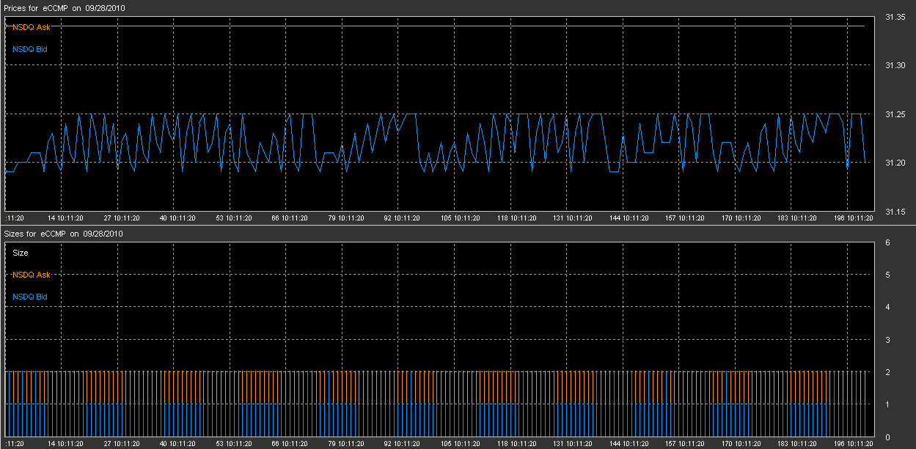Click the 3 value on the size axis

point(887,340)
